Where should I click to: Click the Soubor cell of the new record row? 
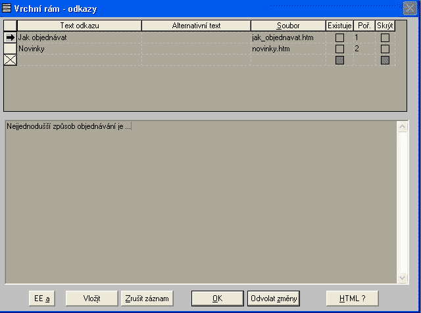(x=288, y=60)
